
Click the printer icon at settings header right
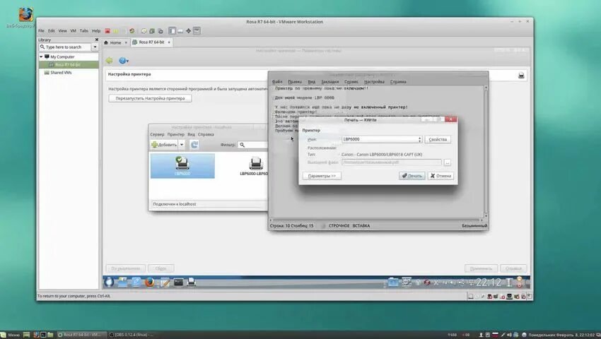click(x=521, y=76)
